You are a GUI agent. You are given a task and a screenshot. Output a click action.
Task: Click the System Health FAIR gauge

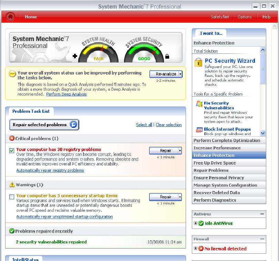tap(99, 52)
